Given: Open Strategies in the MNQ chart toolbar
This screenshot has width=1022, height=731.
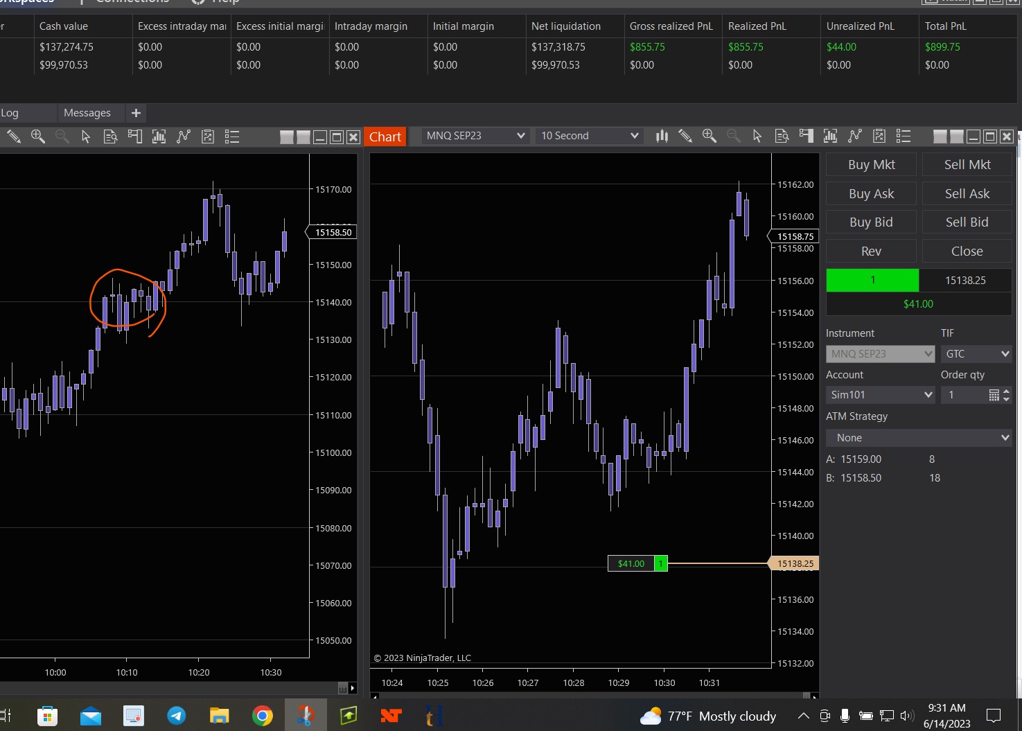Looking at the screenshot, I should (879, 136).
